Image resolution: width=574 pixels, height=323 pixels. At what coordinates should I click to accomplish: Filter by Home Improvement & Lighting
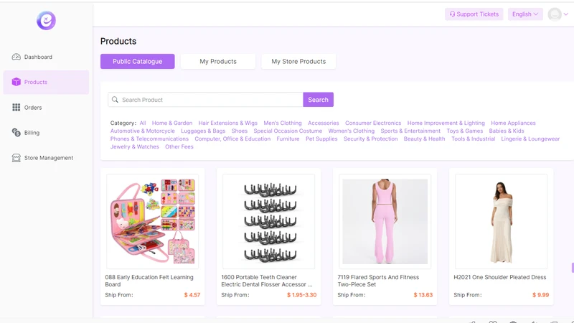446,123
